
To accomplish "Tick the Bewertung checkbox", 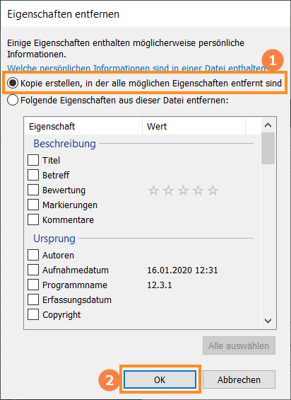I will [33, 190].
